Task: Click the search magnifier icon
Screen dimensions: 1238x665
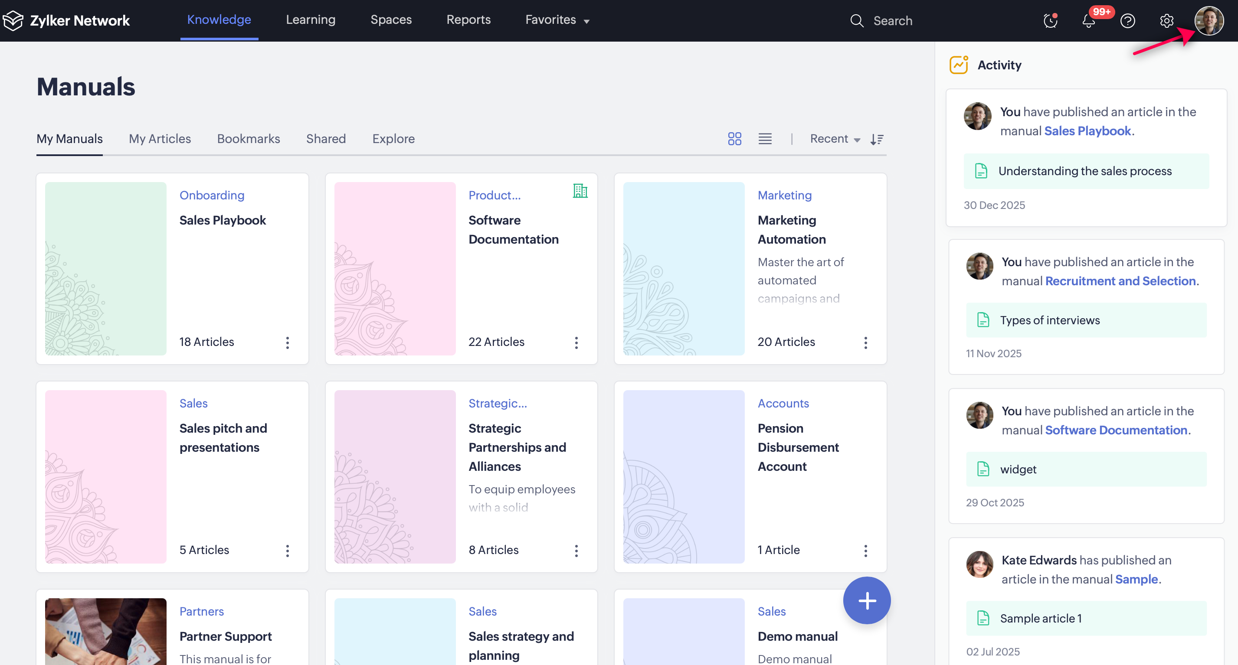Action: [856, 21]
